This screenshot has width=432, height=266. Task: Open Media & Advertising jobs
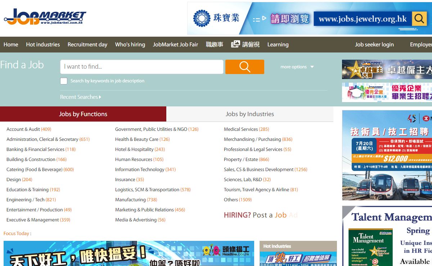pos(140,220)
